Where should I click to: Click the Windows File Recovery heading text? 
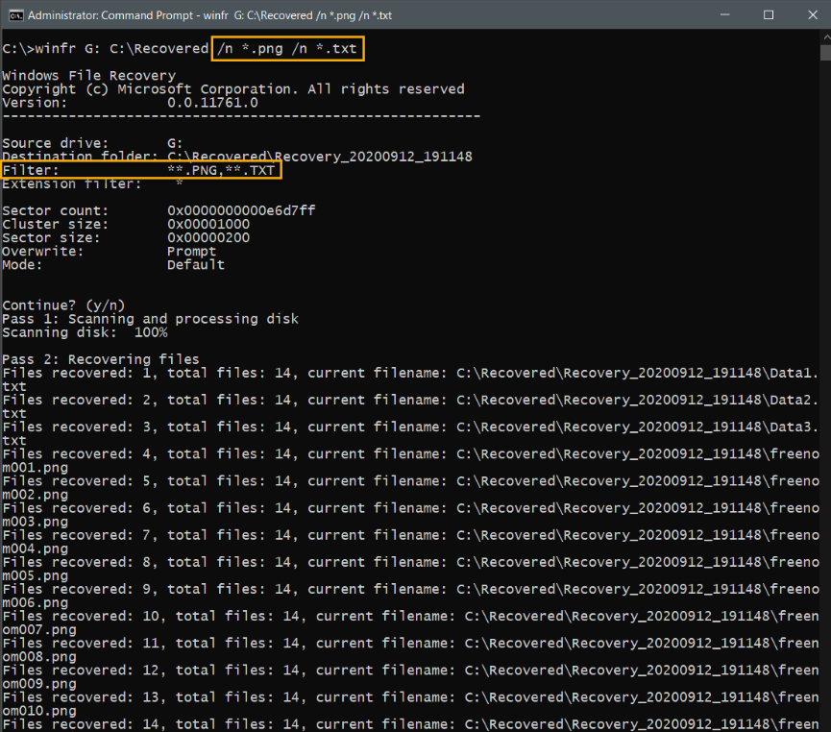coord(88,75)
